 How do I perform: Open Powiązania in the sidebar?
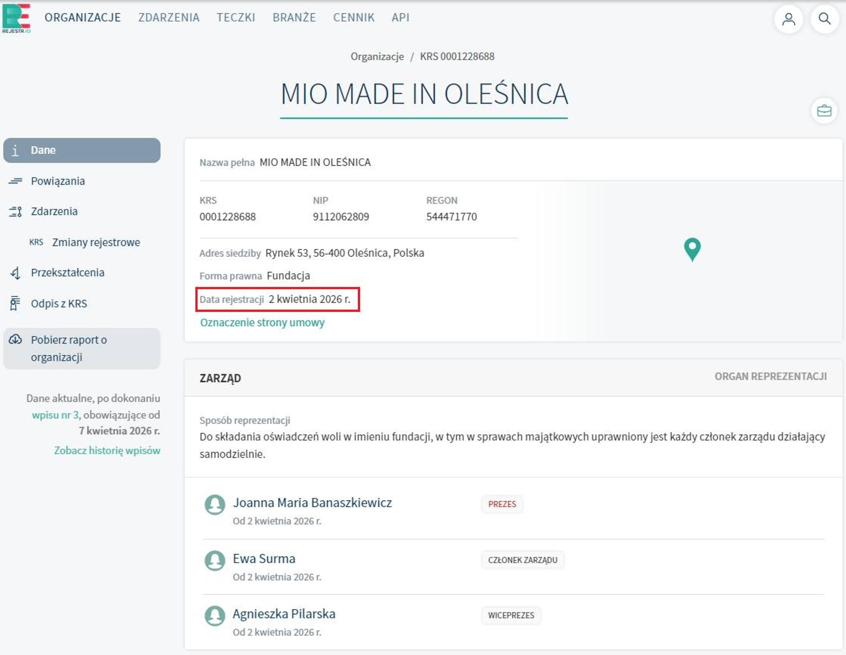click(x=58, y=181)
